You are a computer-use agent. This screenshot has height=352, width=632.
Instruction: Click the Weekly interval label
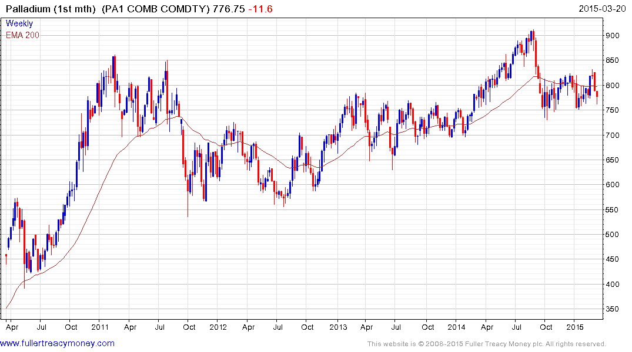[x=19, y=23]
